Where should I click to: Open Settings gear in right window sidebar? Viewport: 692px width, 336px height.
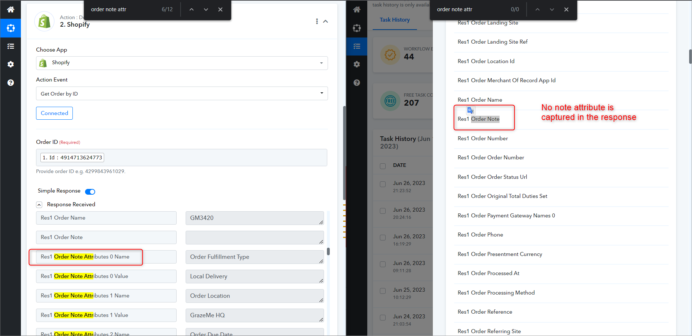pyautogui.click(x=356, y=64)
